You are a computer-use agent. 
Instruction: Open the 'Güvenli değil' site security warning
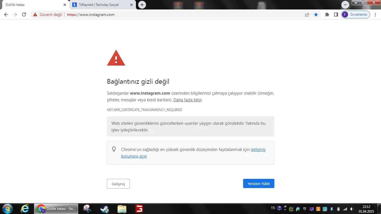pos(47,15)
